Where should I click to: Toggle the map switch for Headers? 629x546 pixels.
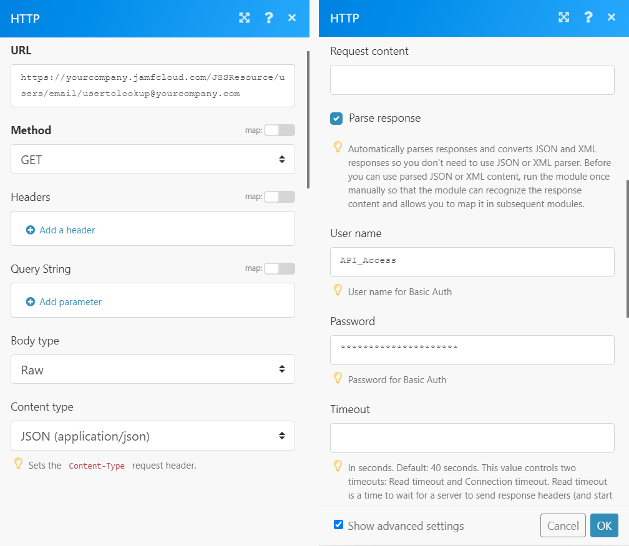coord(280,197)
